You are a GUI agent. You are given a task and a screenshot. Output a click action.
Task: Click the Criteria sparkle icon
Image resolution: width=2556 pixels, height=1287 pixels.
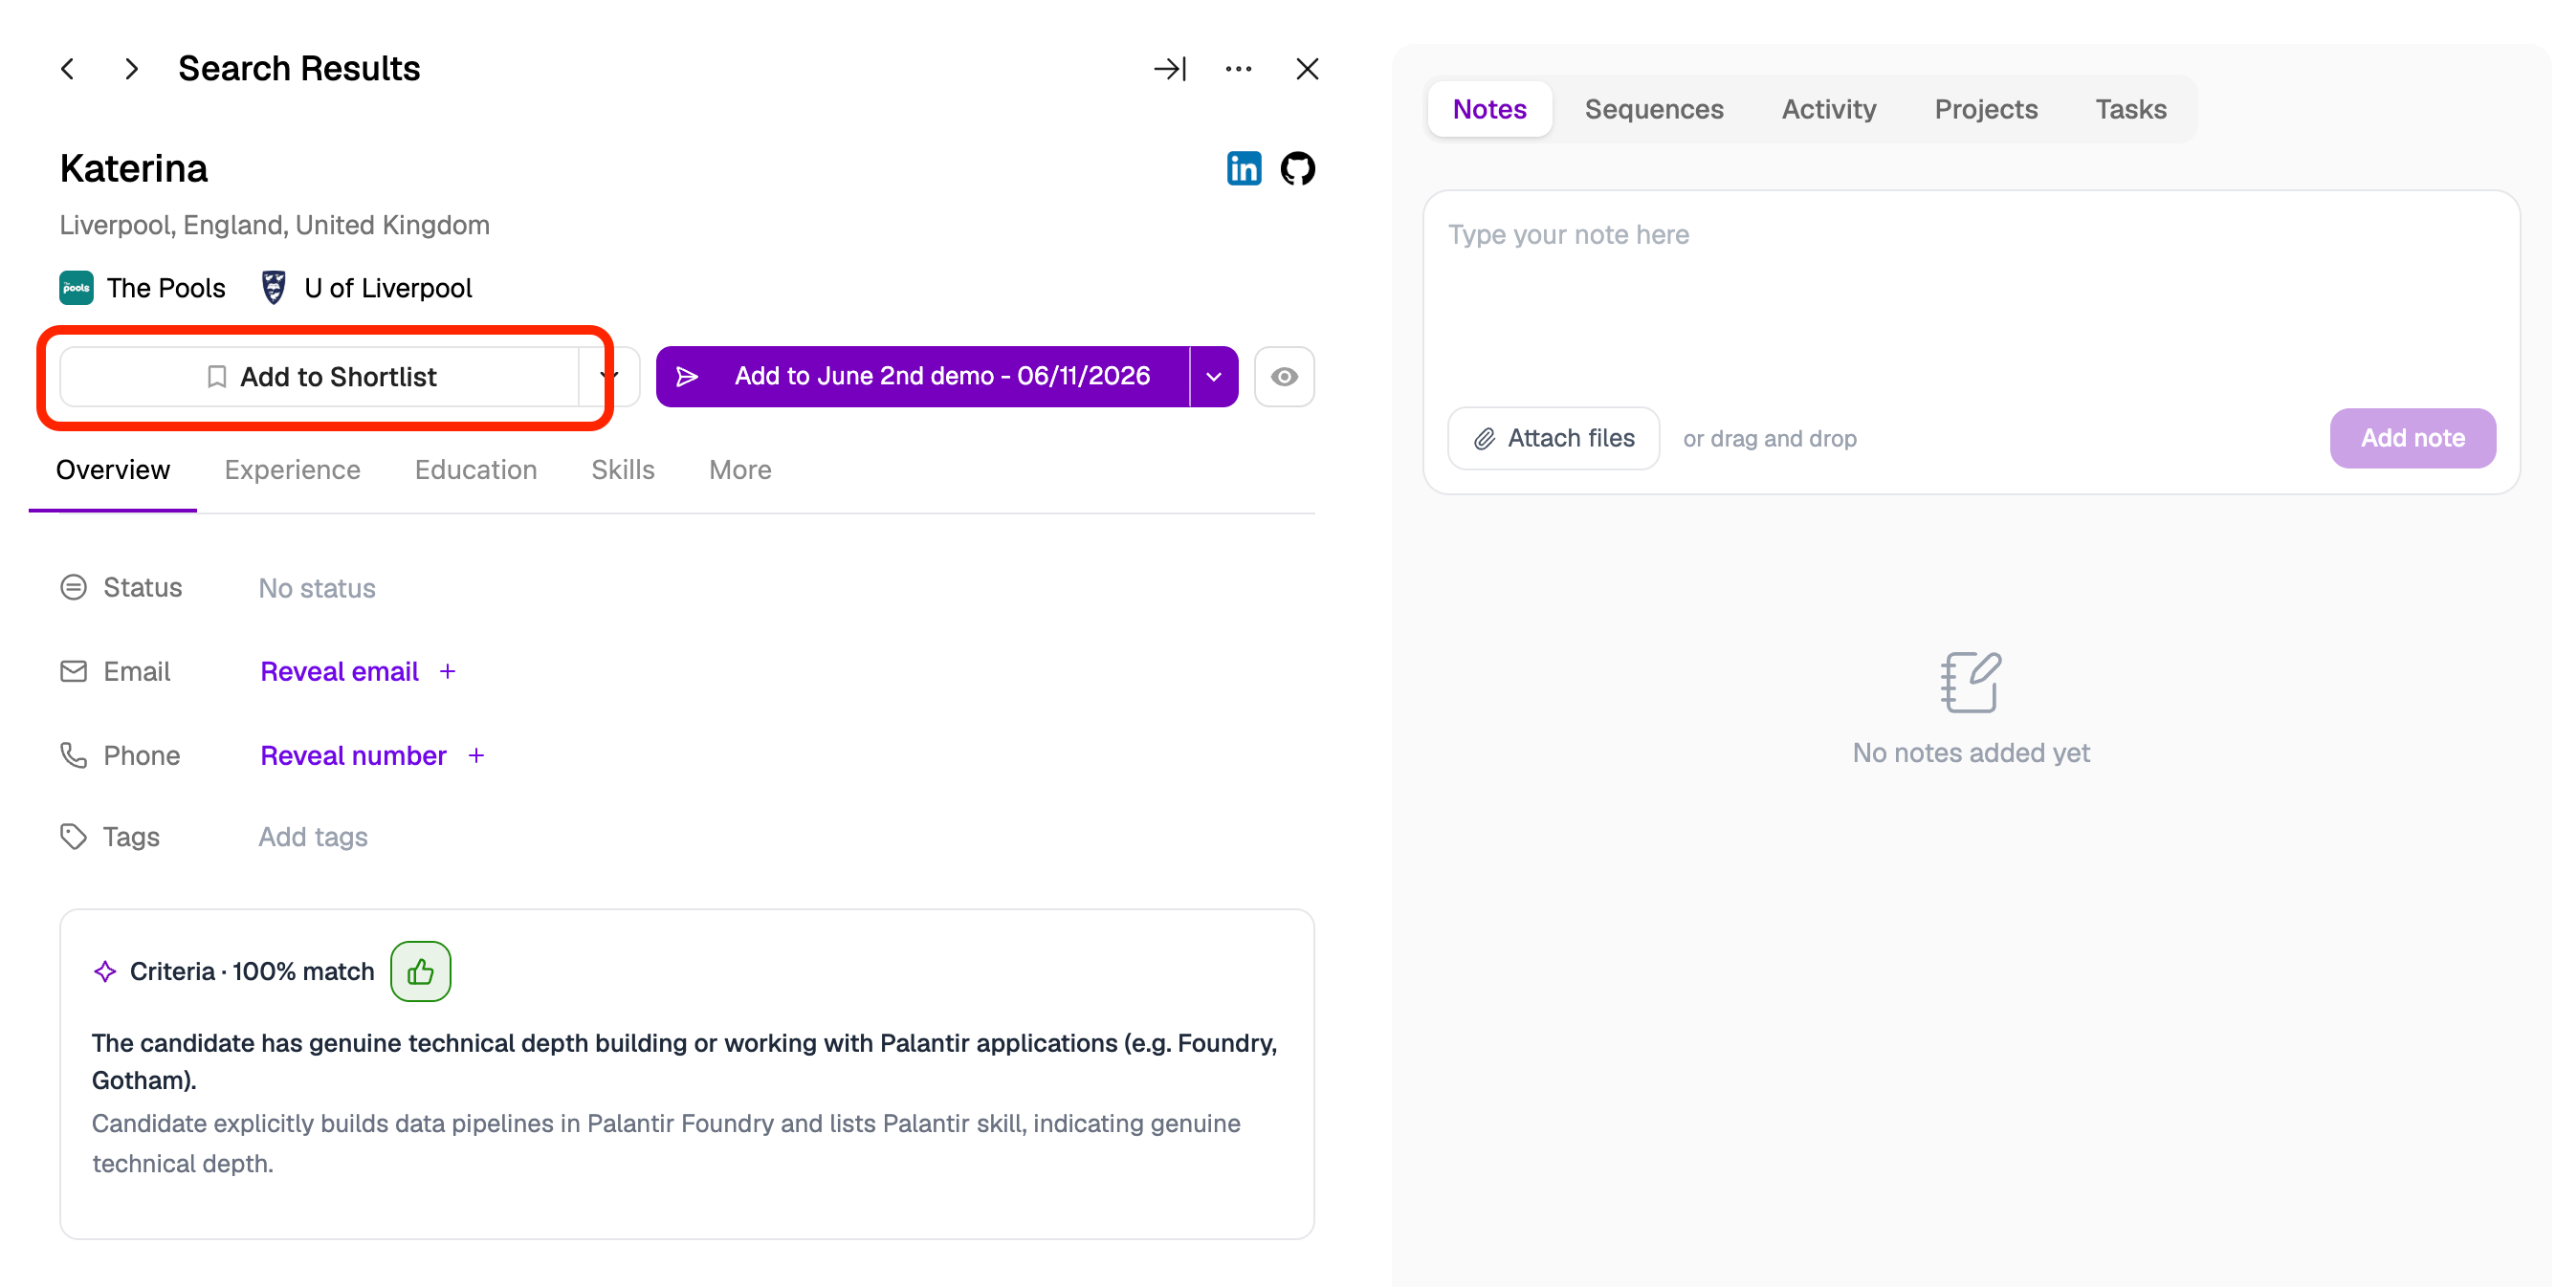click(104, 971)
